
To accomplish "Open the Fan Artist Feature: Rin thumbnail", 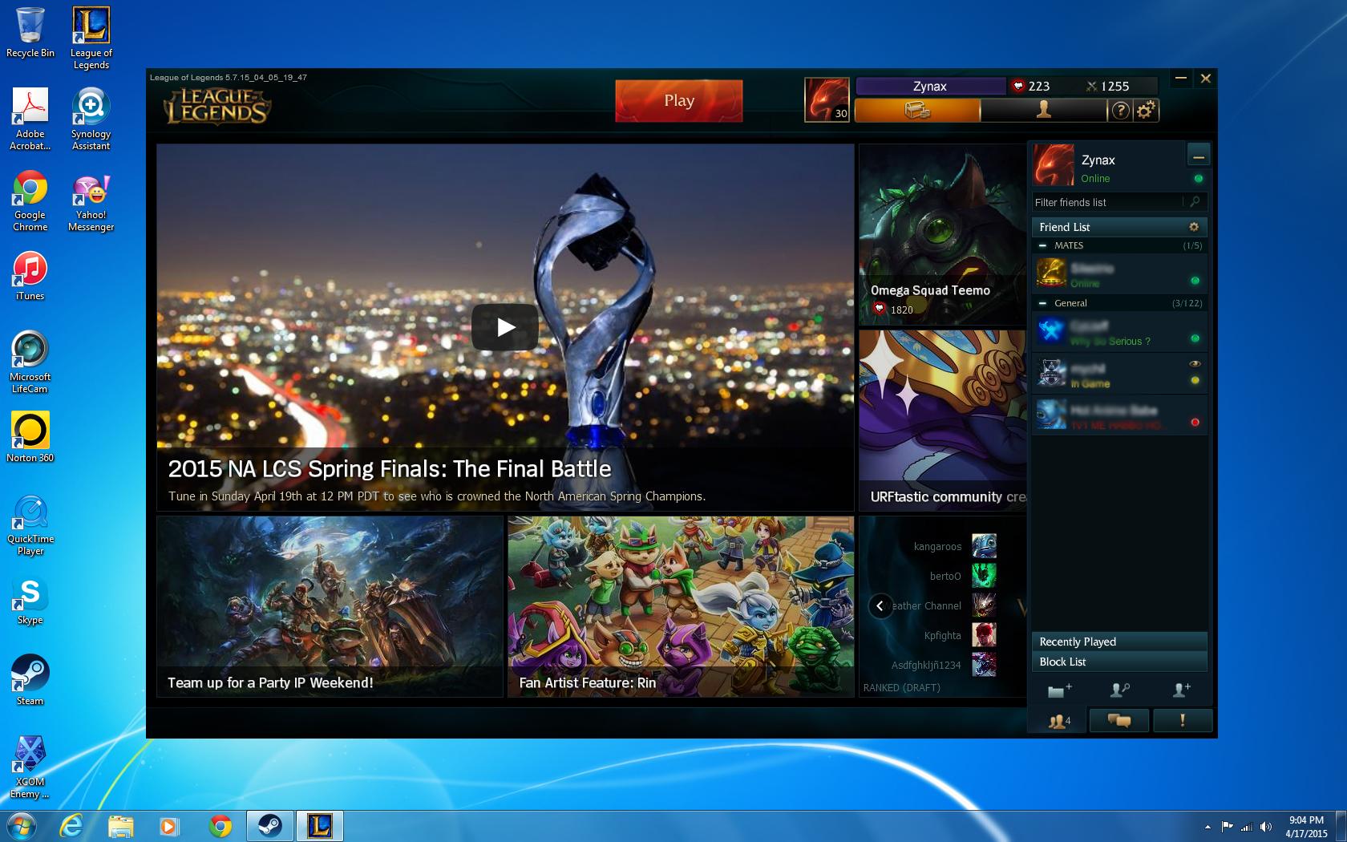I will click(x=681, y=606).
